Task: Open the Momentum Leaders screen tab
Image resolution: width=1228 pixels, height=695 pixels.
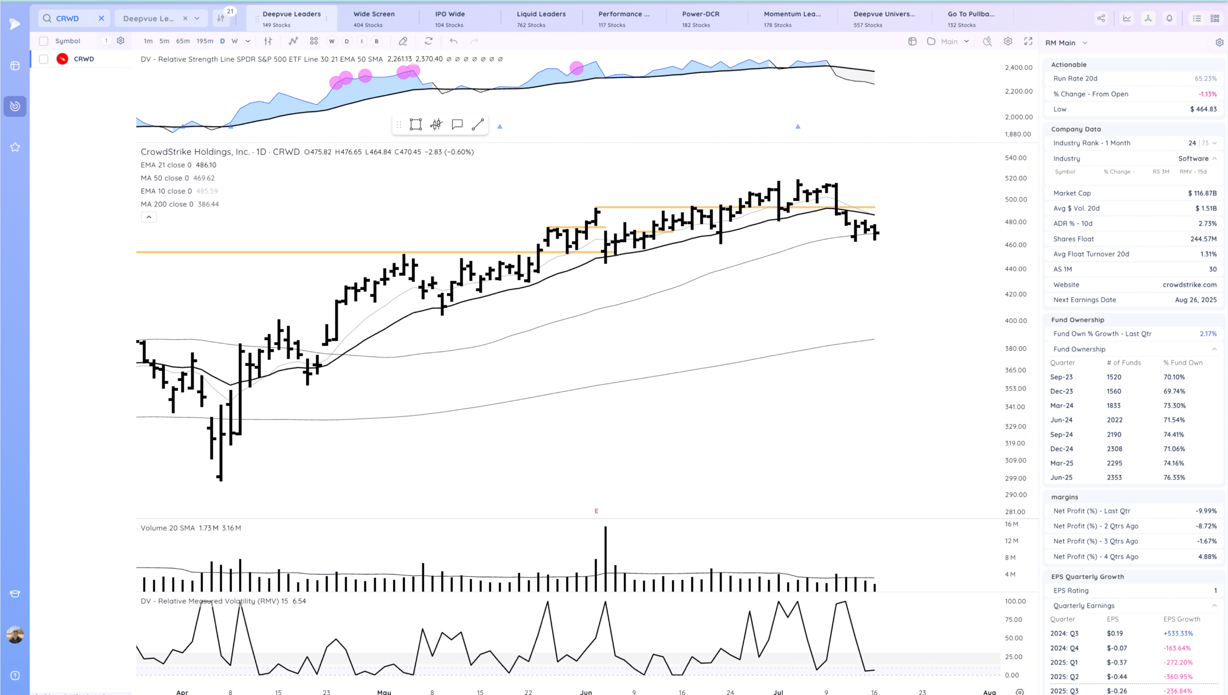Action: pos(791,18)
